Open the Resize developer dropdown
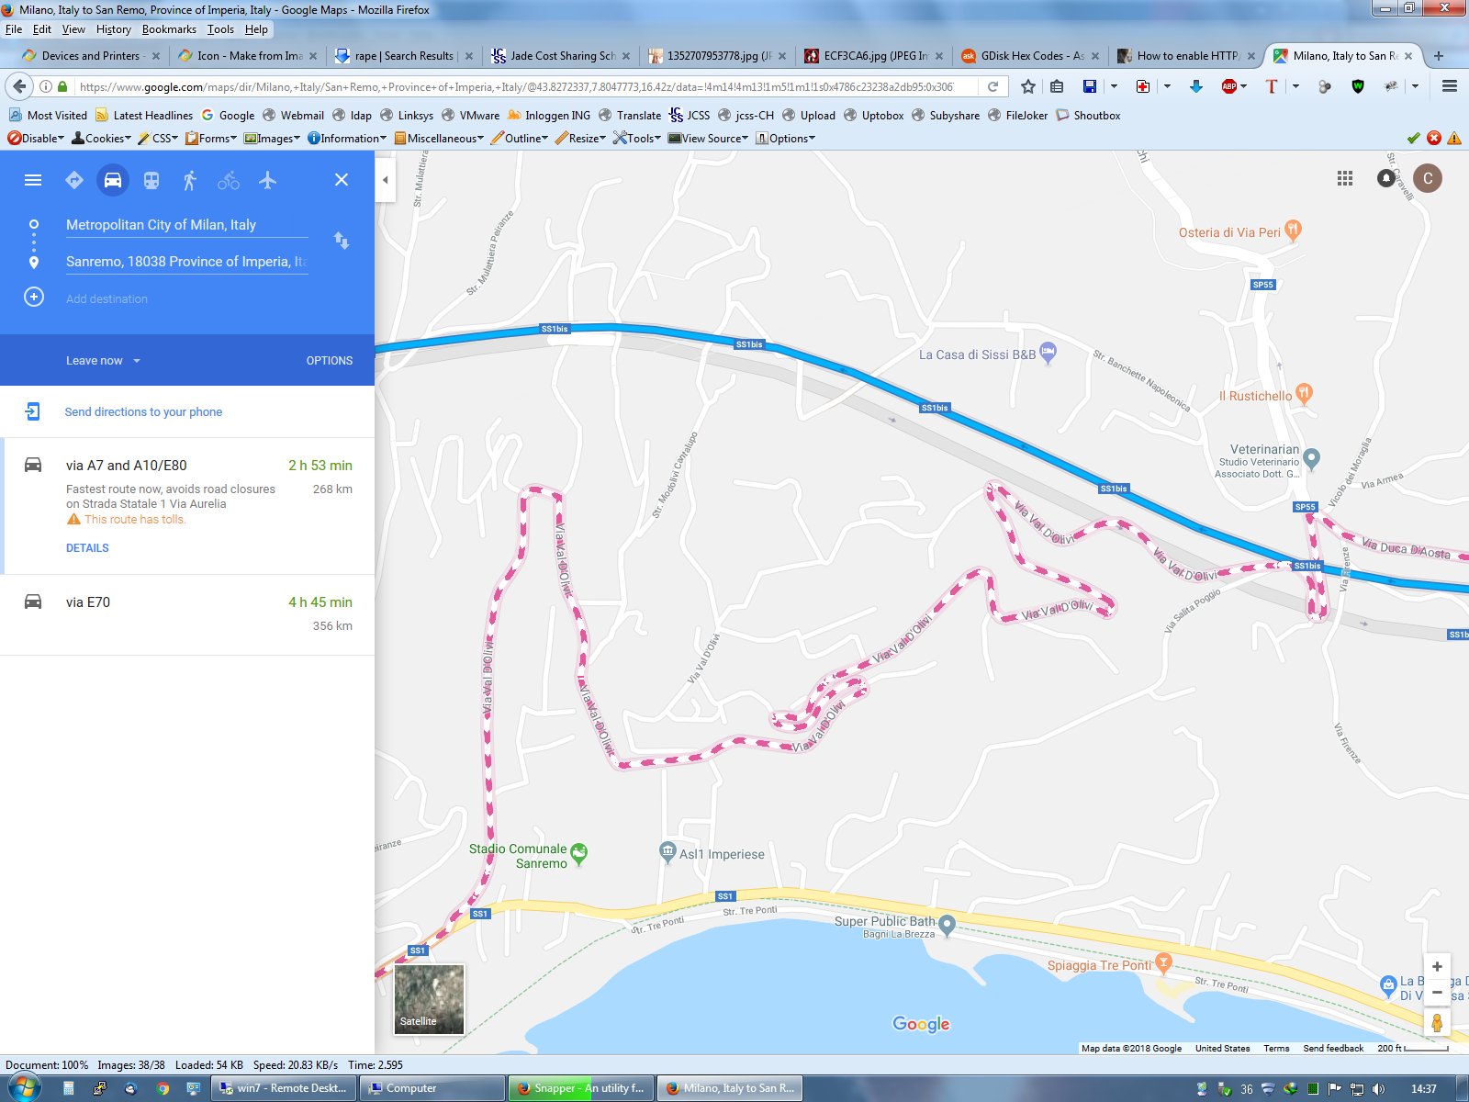Viewport: 1469px width, 1102px height. click(580, 139)
